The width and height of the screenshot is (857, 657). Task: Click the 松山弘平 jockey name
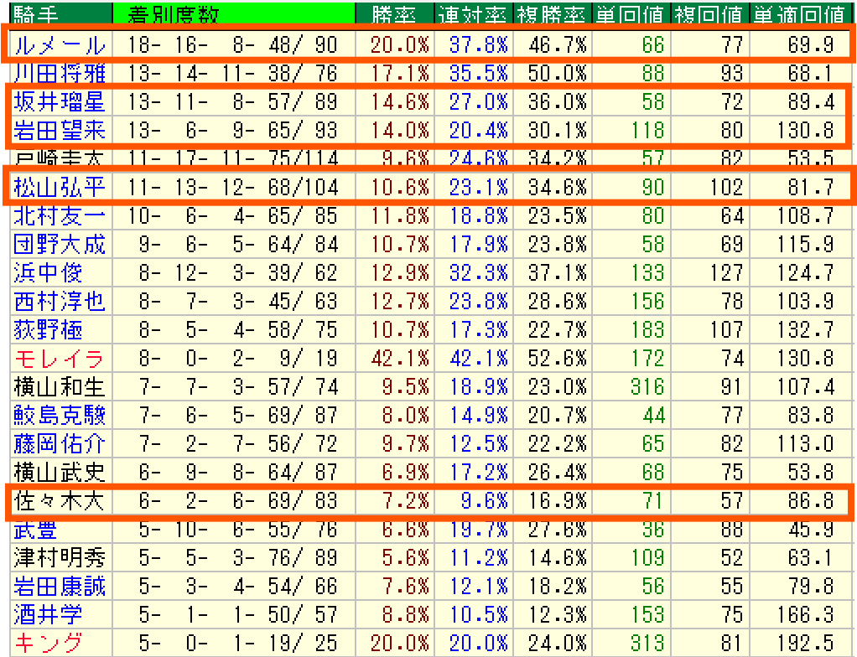pos(59,186)
